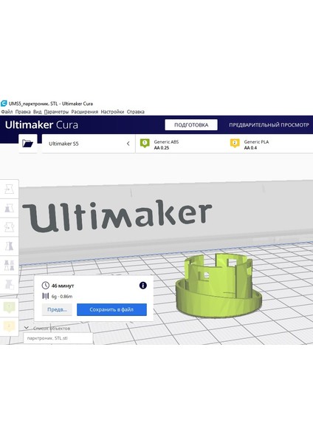Click the extruder 2 Generic PLA icon
This screenshot has width=313, height=444.
point(235,144)
